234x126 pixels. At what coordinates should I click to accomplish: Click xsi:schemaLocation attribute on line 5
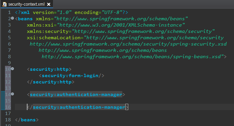pyautogui.click(x=54, y=38)
